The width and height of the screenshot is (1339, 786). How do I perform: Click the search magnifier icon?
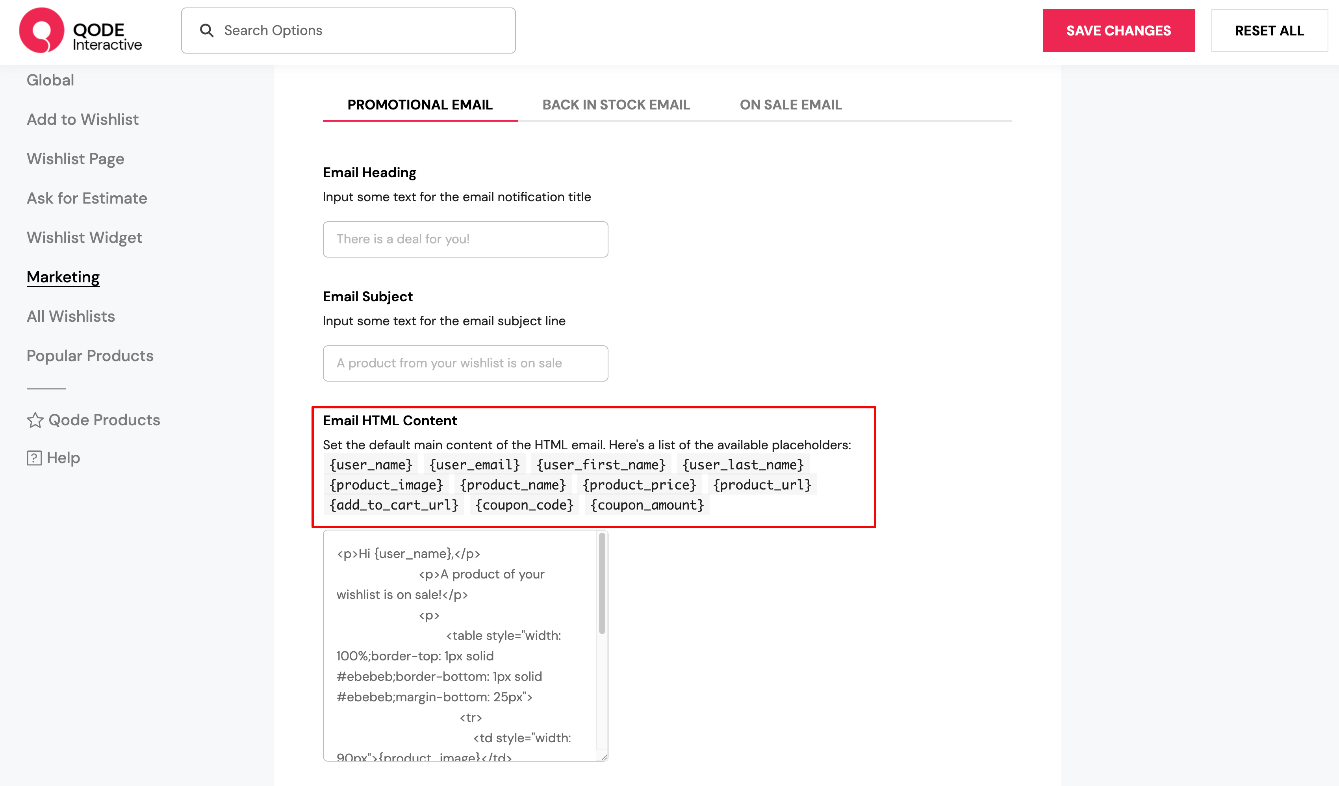click(207, 31)
